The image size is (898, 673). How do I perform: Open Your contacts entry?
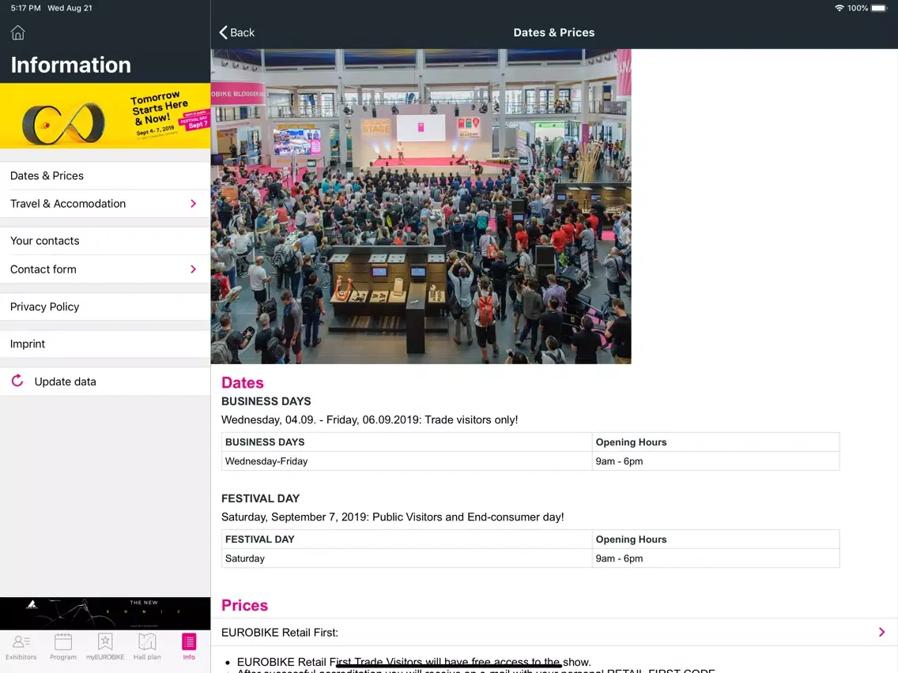[x=105, y=241]
